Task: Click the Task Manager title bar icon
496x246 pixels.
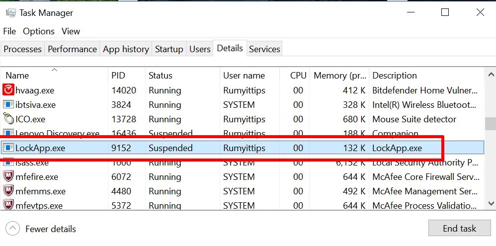Action: point(11,12)
